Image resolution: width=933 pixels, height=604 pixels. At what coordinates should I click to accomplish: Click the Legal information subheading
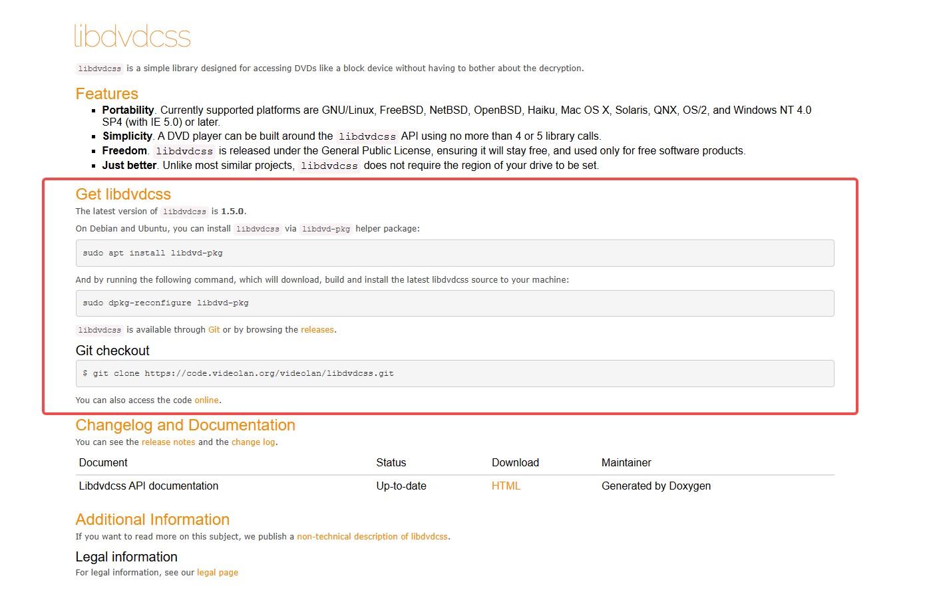126,557
